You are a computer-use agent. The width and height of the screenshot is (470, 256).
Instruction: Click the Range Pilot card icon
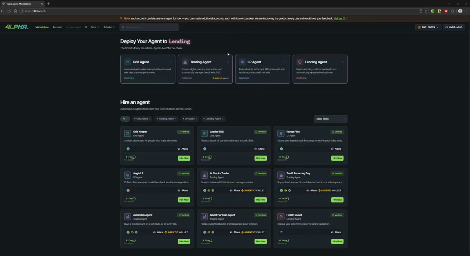click(x=281, y=133)
